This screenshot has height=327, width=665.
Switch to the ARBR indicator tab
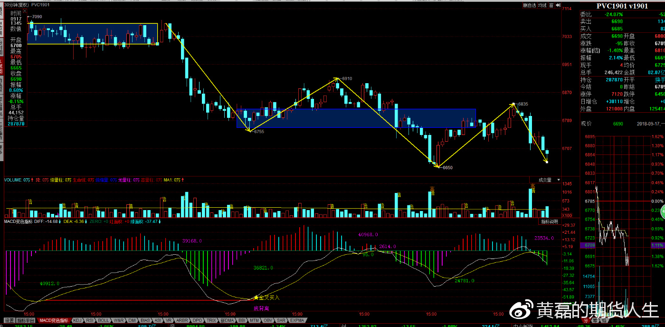pyautogui.click(x=183, y=320)
